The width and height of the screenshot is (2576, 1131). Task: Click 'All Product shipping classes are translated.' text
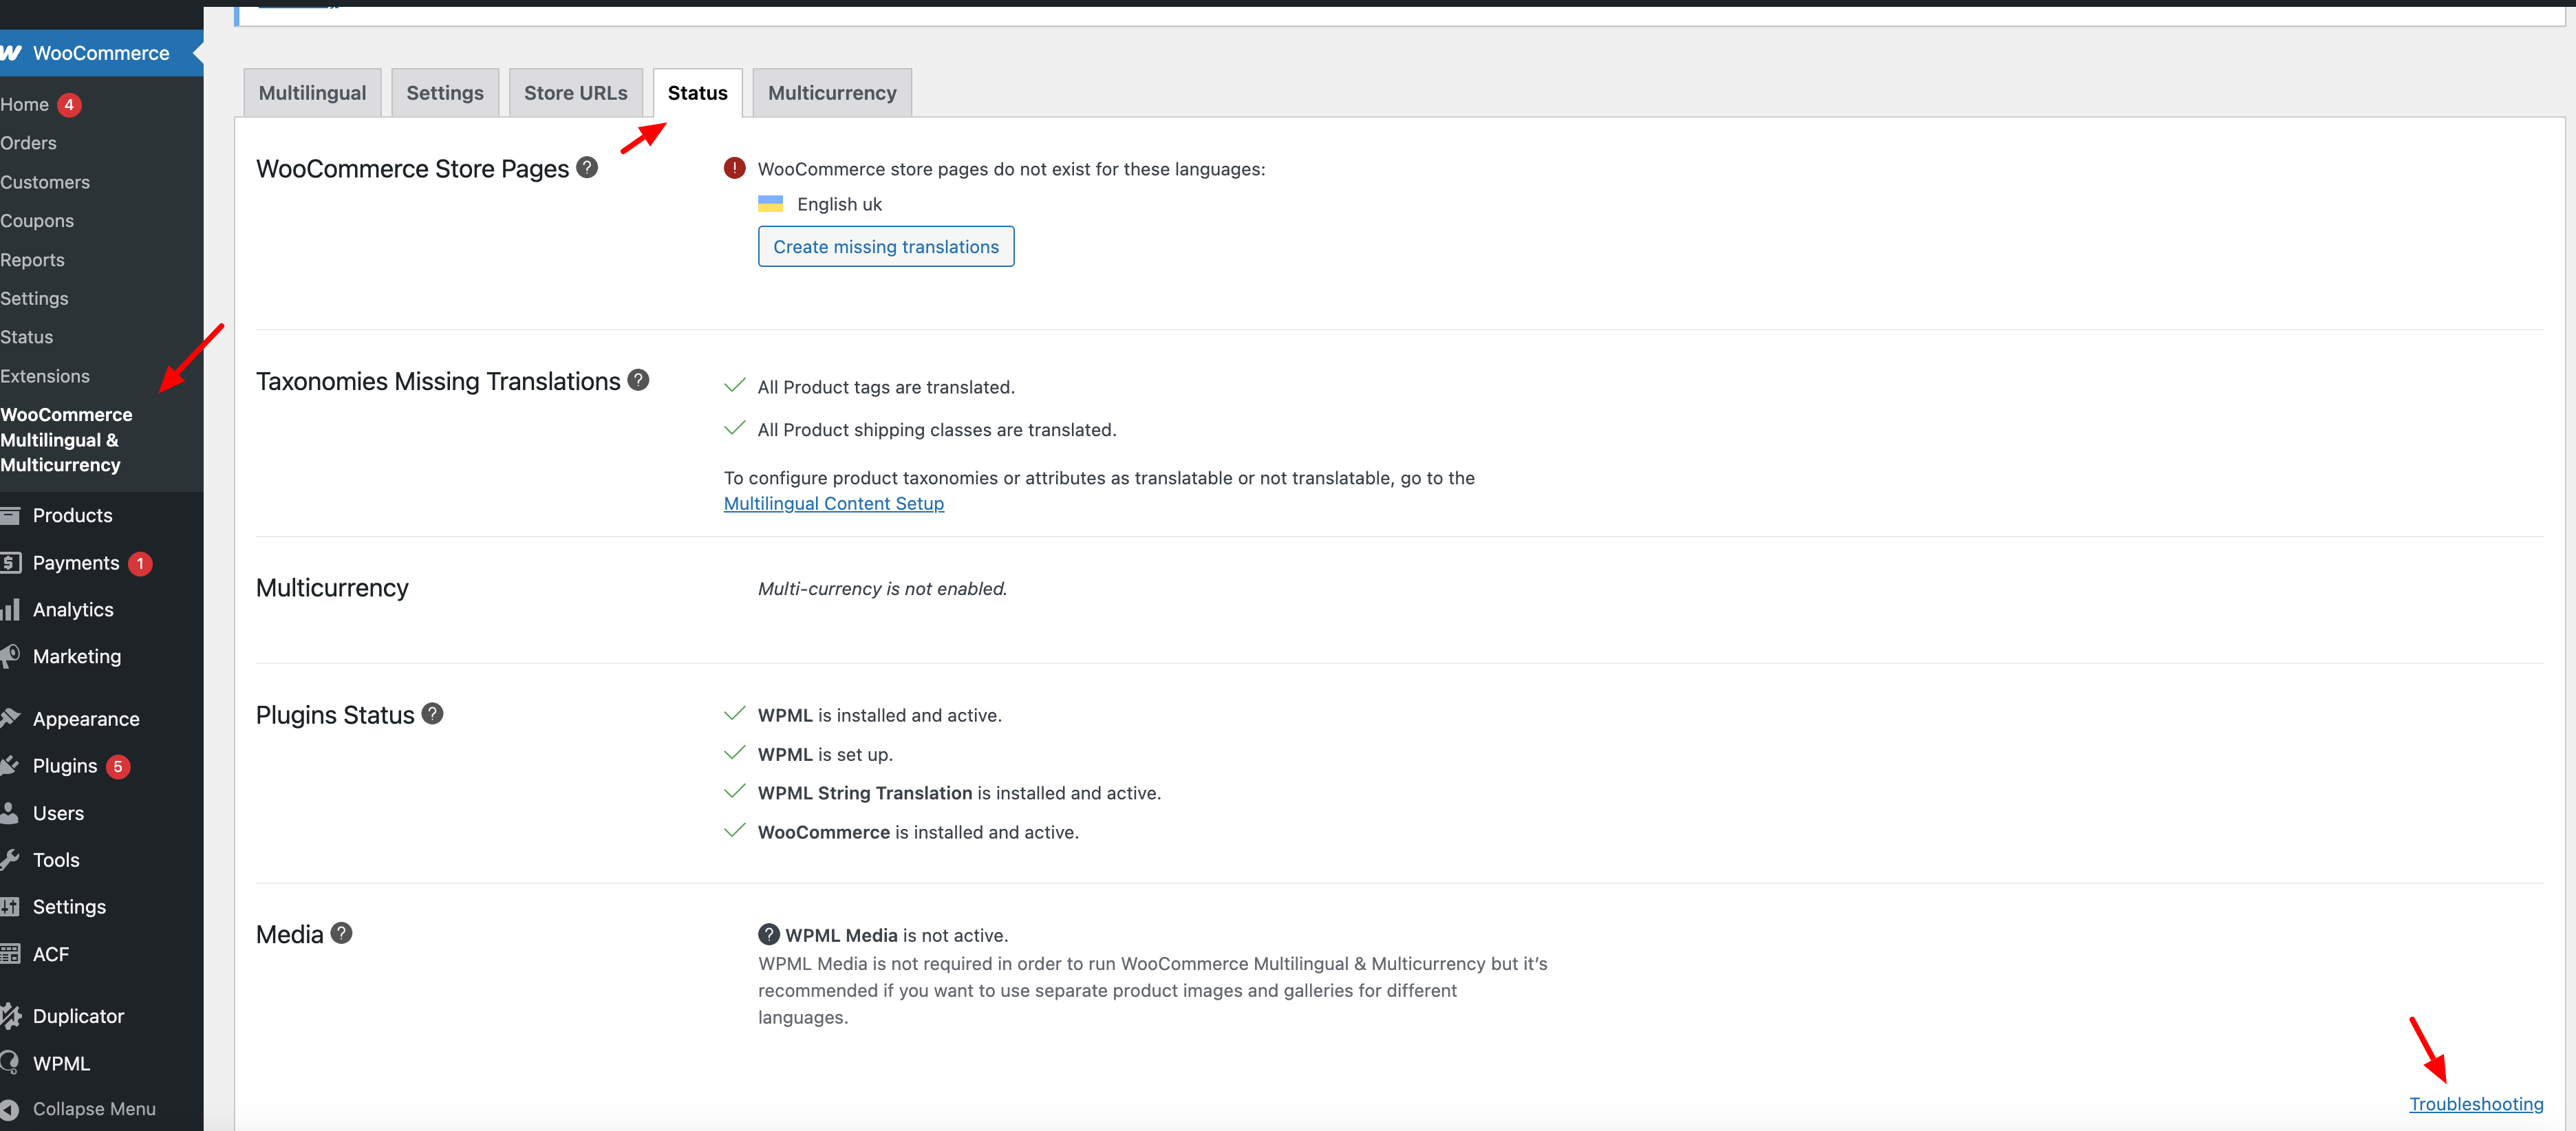937,430
